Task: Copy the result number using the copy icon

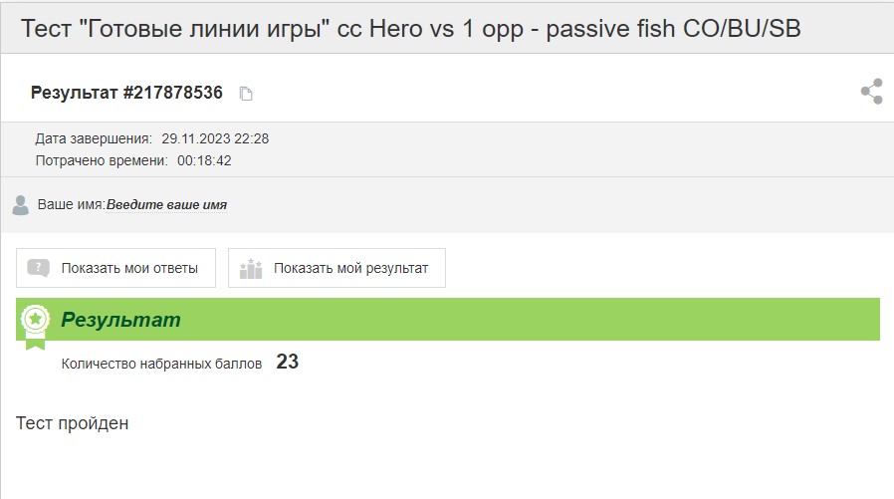Action: pyautogui.click(x=246, y=94)
